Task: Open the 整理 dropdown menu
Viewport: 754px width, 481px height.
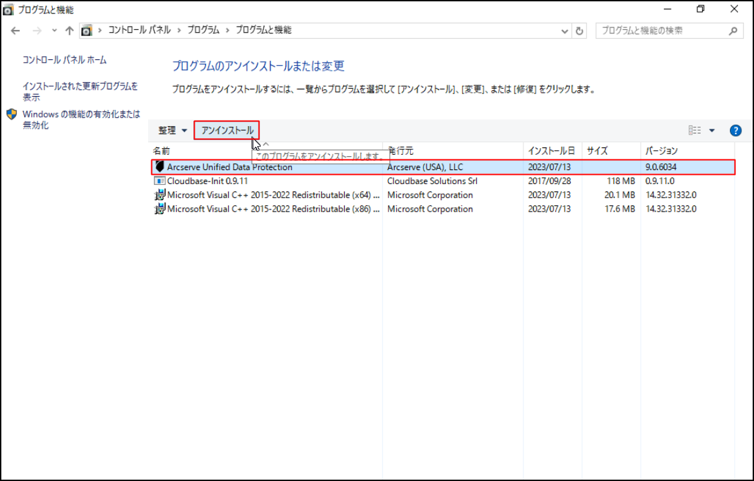Action: point(173,130)
